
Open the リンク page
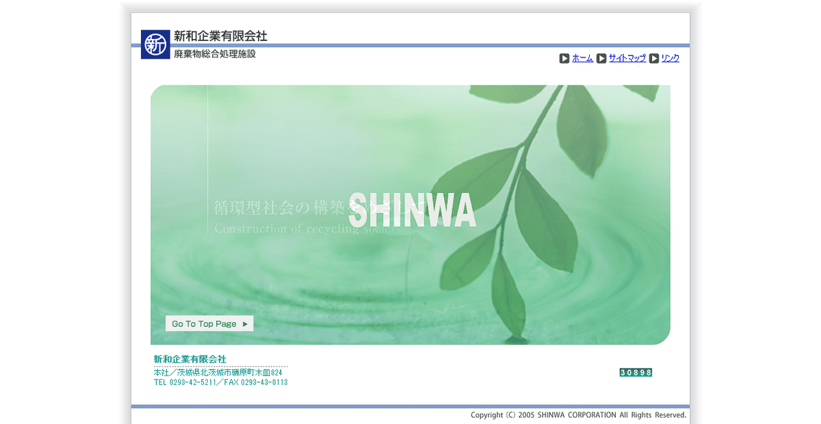pyautogui.click(x=669, y=58)
